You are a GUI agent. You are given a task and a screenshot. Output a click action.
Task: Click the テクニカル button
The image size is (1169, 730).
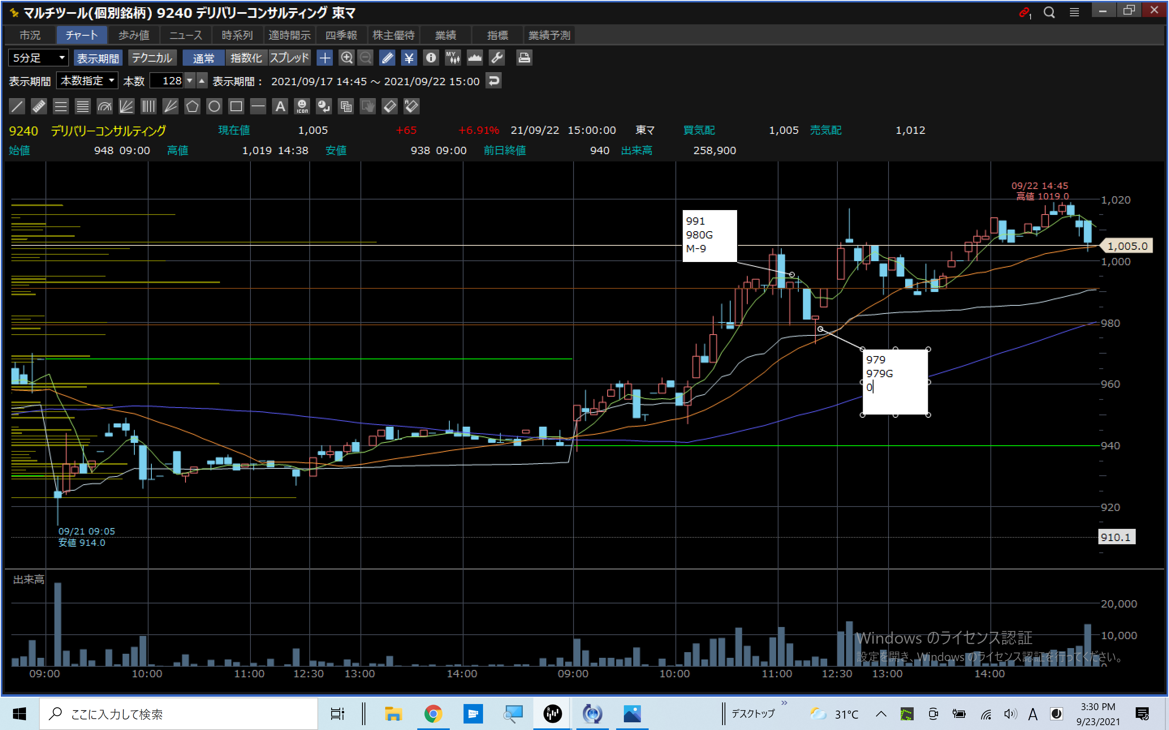[x=152, y=58]
